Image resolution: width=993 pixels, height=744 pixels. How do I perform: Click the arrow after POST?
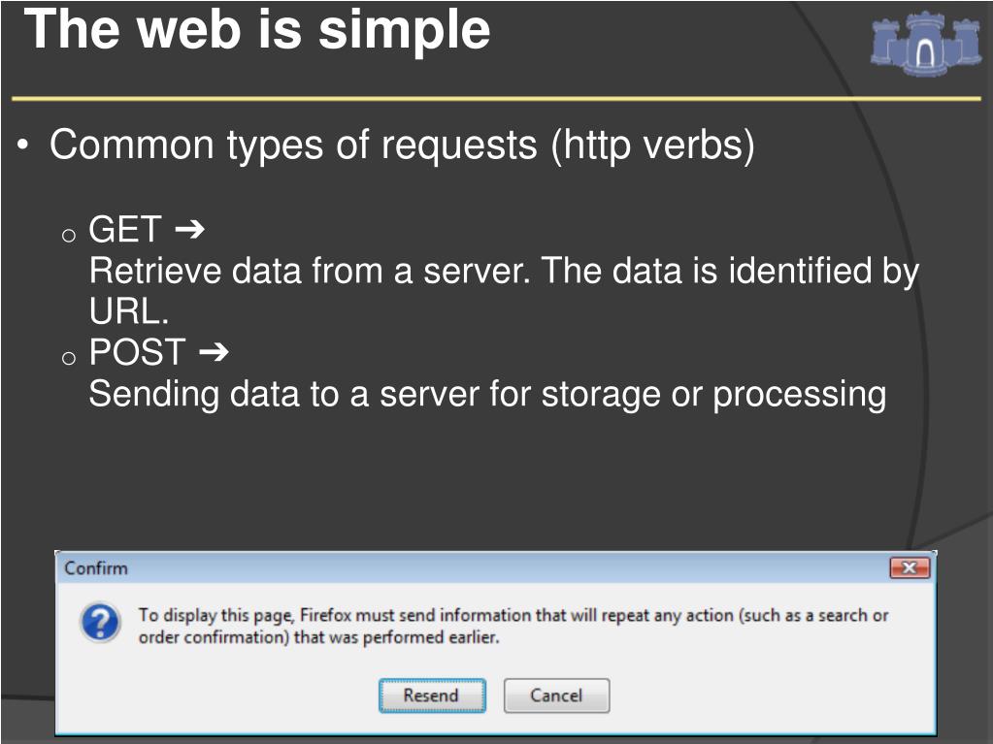pyautogui.click(x=214, y=351)
